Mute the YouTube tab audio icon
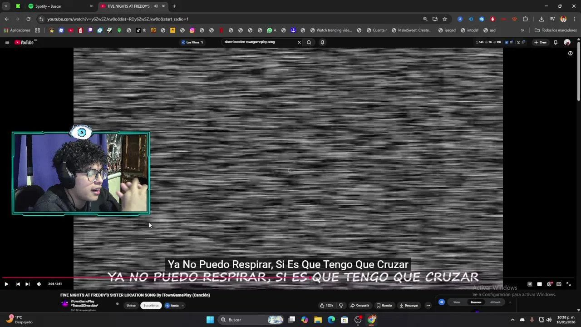 [x=156, y=6]
